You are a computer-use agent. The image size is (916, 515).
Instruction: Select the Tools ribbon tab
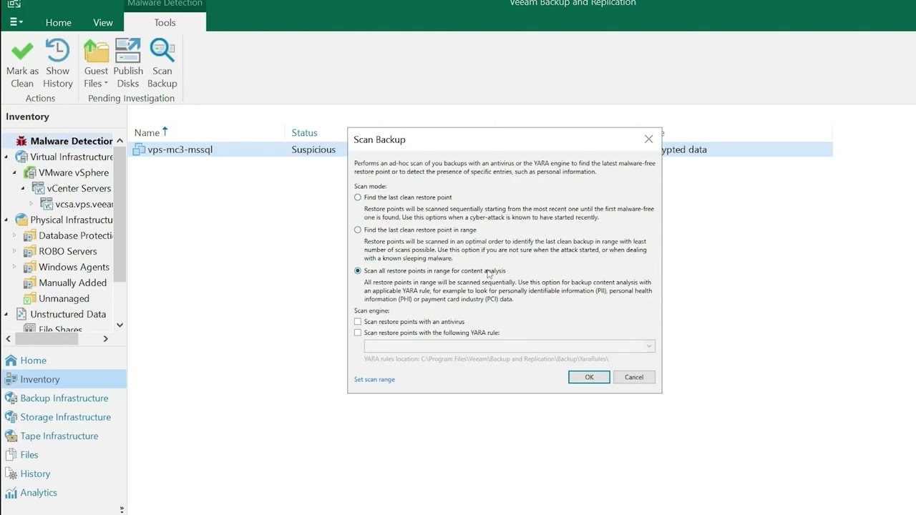[165, 22]
